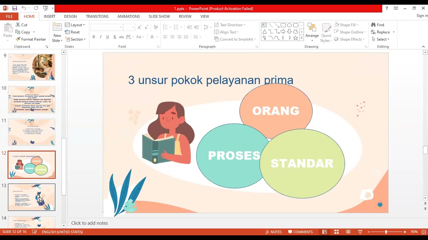The image size is (428, 240).
Task: Select slide 13 thumbnail
Action: [x=31, y=197]
